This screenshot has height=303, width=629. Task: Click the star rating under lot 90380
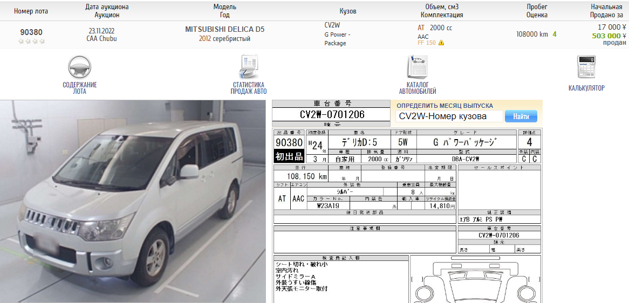pos(32,42)
